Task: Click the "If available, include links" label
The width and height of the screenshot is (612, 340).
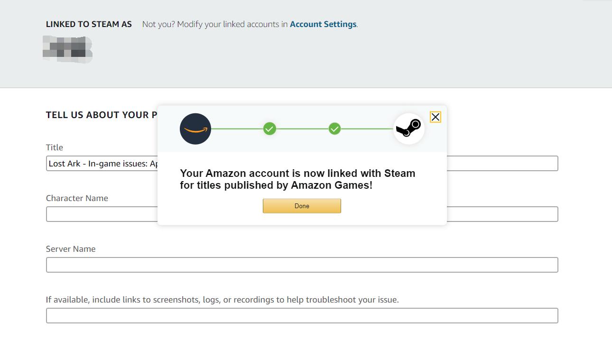Action: point(222,300)
